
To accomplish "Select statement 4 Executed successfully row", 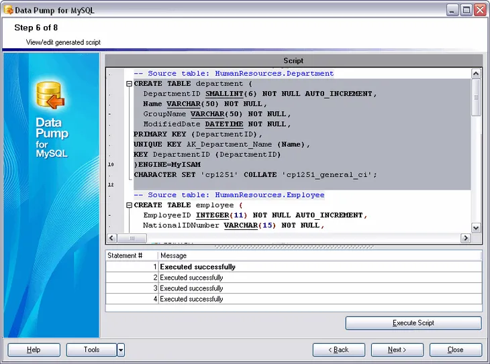I will (x=294, y=299).
